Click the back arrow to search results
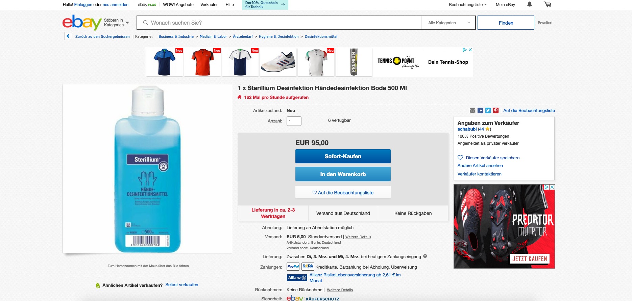The image size is (632, 301). click(x=68, y=36)
